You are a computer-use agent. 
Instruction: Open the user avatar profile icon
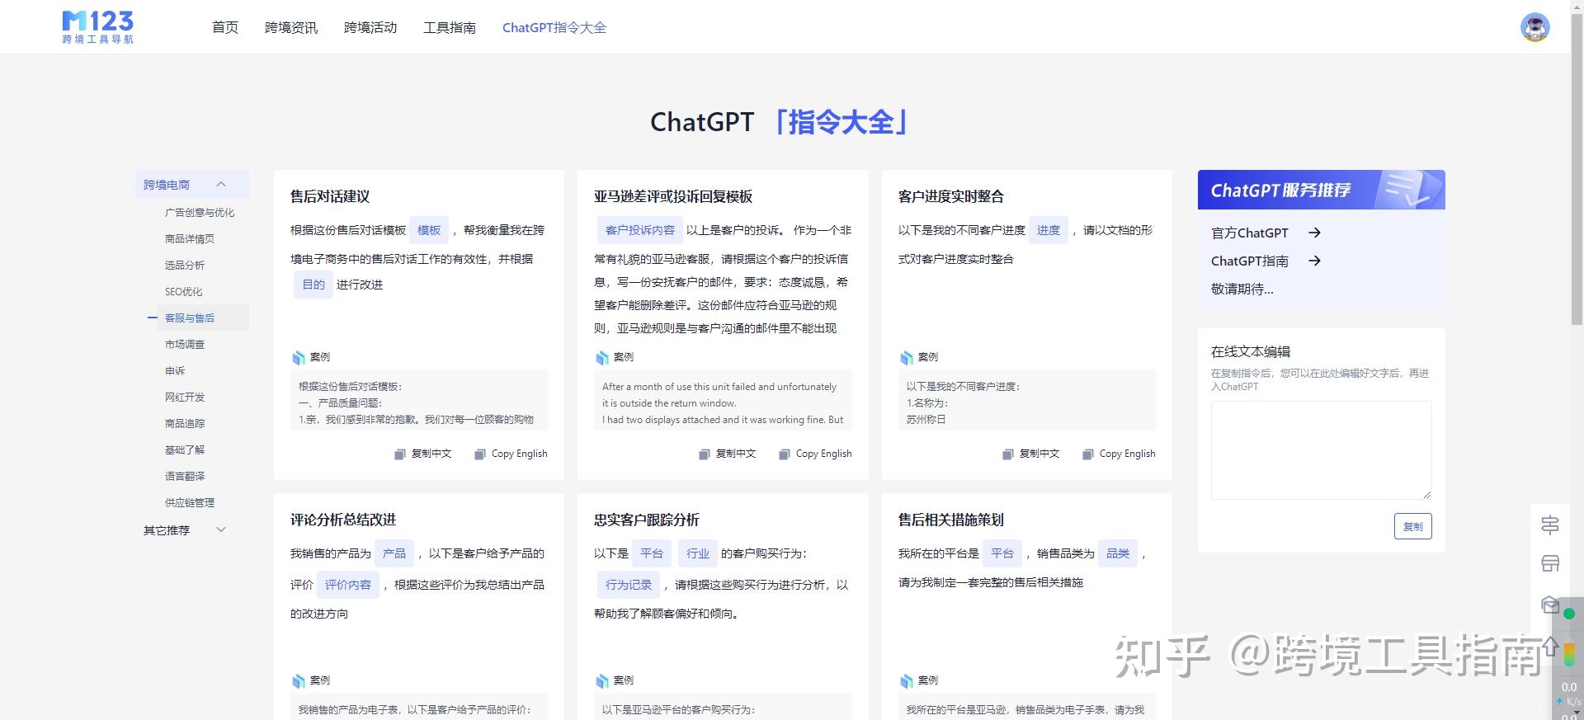(1534, 27)
